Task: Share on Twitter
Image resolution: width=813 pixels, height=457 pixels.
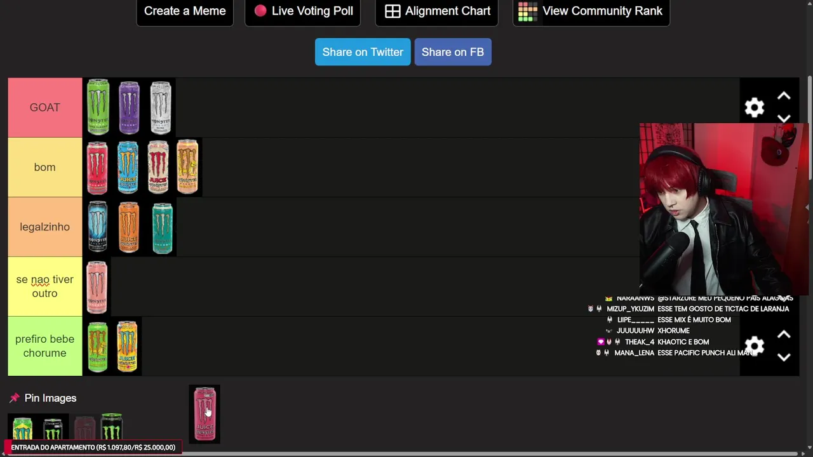Action: point(363,52)
